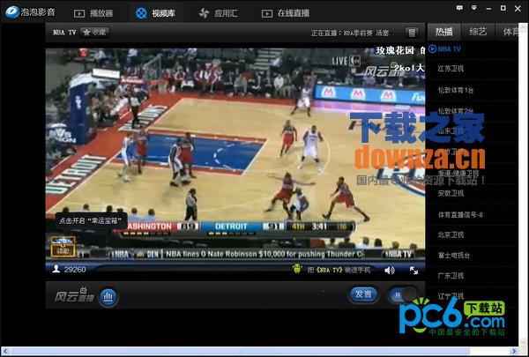Choose the 广东卫视 channel

(451, 276)
